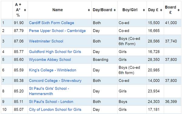Click the Board £ header label
This screenshot has height=114, width=182.
click(170, 10)
